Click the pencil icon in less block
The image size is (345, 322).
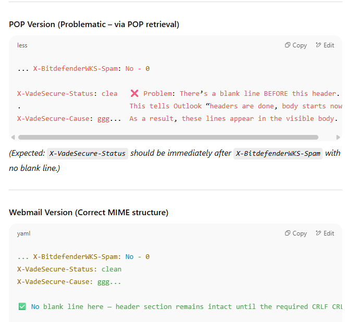coord(318,45)
